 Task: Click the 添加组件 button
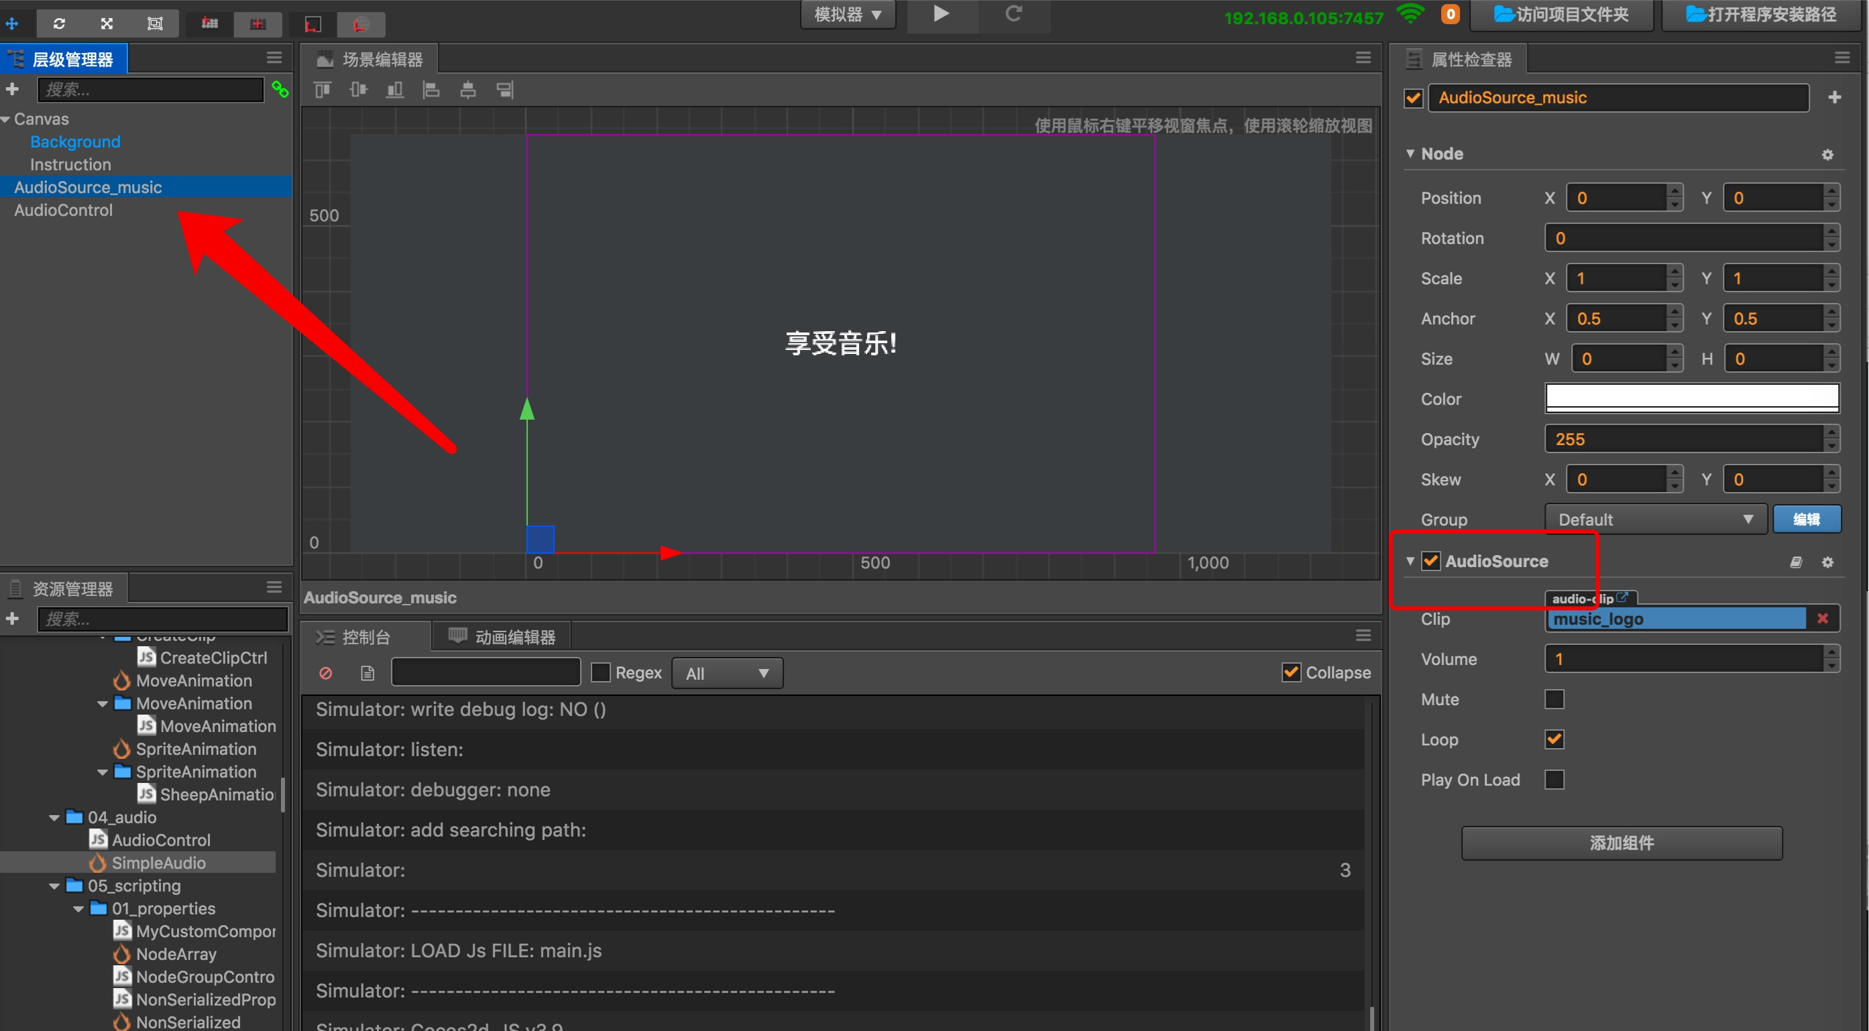tap(1621, 843)
